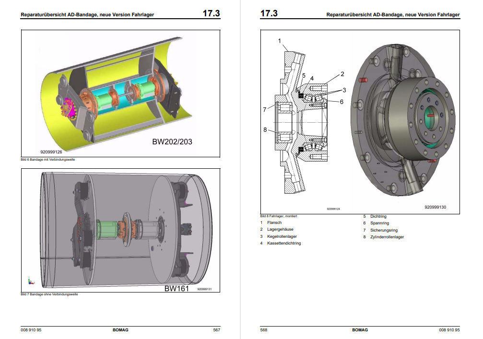
Task: Click page number 568 in the footer
Action: tap(264, 330)
